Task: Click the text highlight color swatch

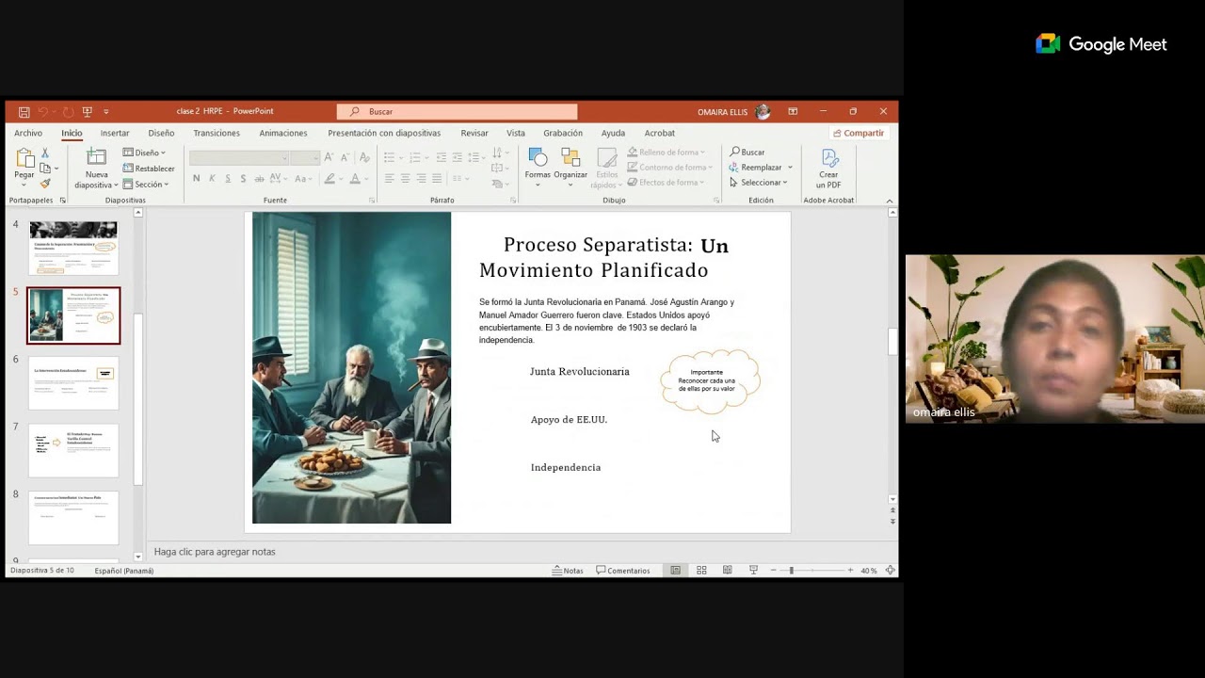Action: tap(329, 178)
